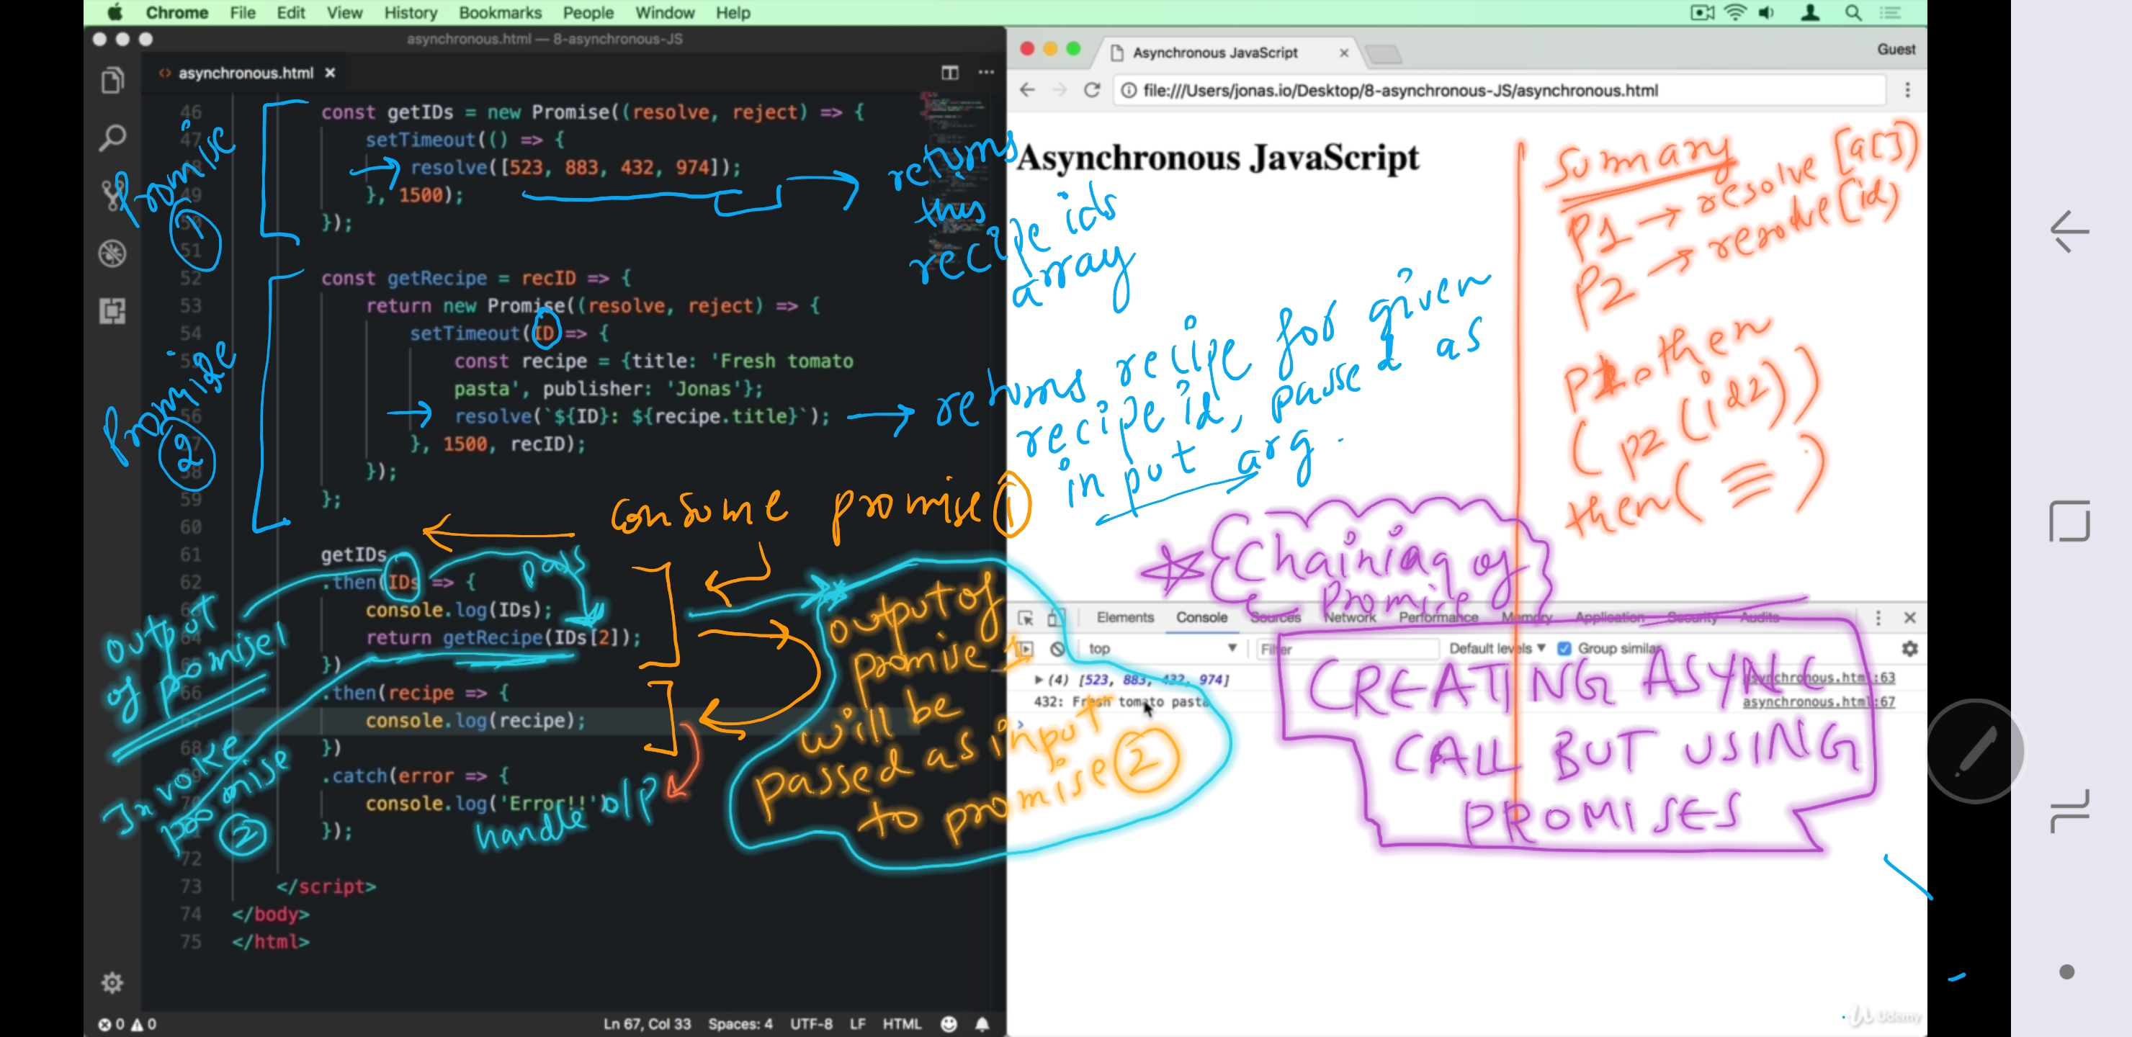Expand the logged array of four IDs

pos(1038,680)
